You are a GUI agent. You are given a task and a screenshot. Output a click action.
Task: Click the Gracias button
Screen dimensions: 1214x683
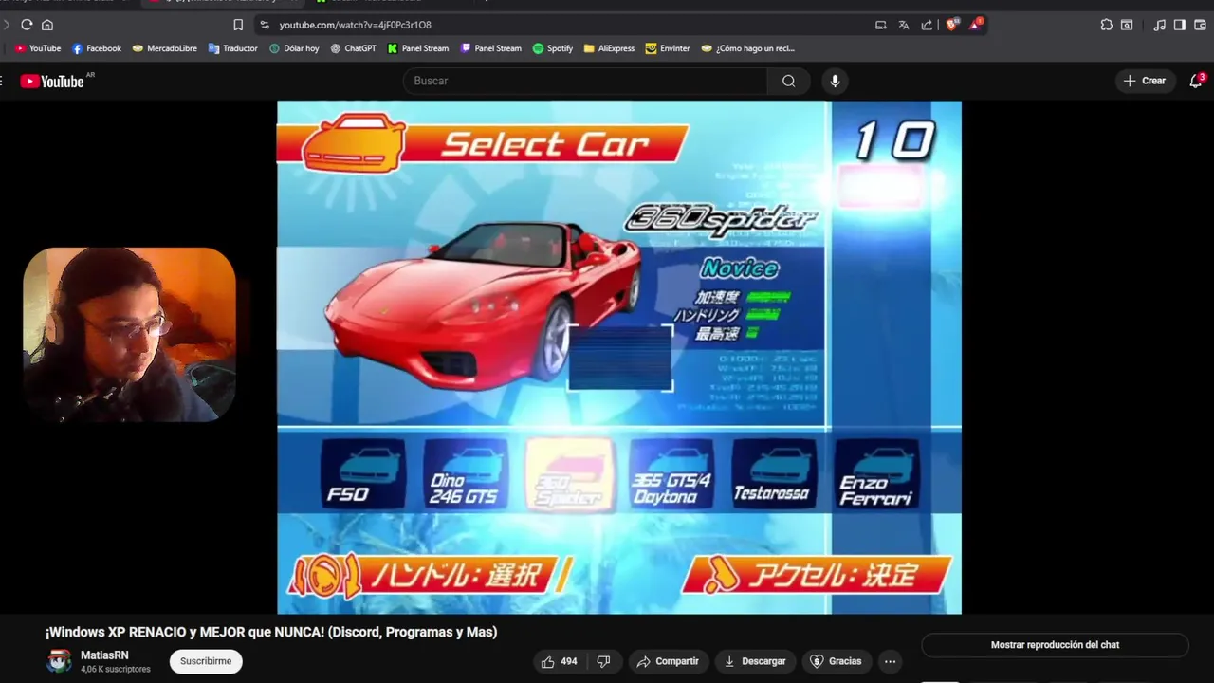tap(836, 661)
